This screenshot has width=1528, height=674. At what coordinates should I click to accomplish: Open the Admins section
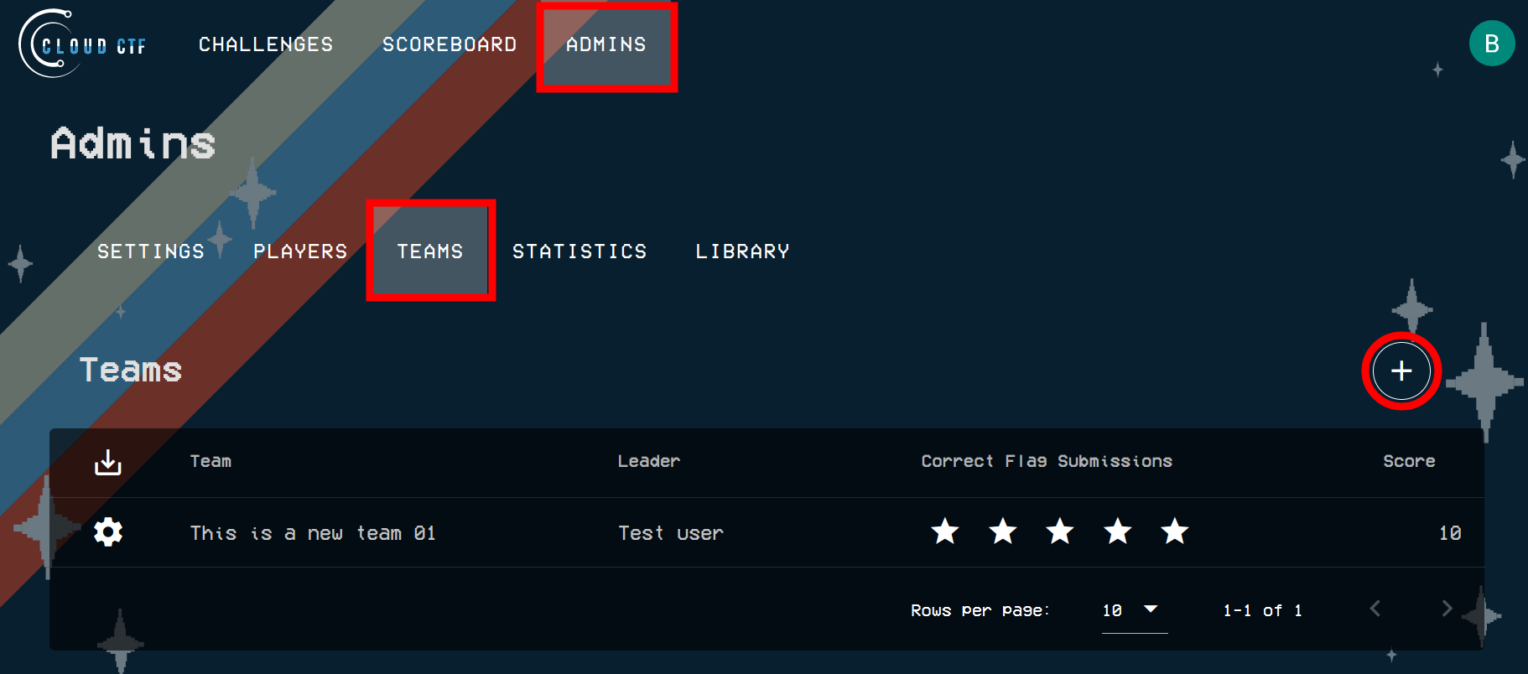click(x=606, y=44)
